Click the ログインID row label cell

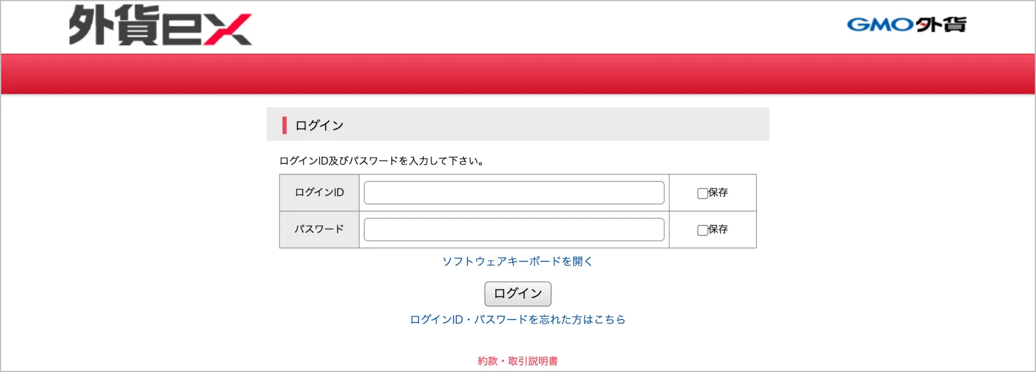point(319,192)
